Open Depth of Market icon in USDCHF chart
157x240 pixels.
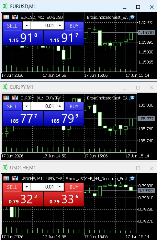tap(15, 178)
